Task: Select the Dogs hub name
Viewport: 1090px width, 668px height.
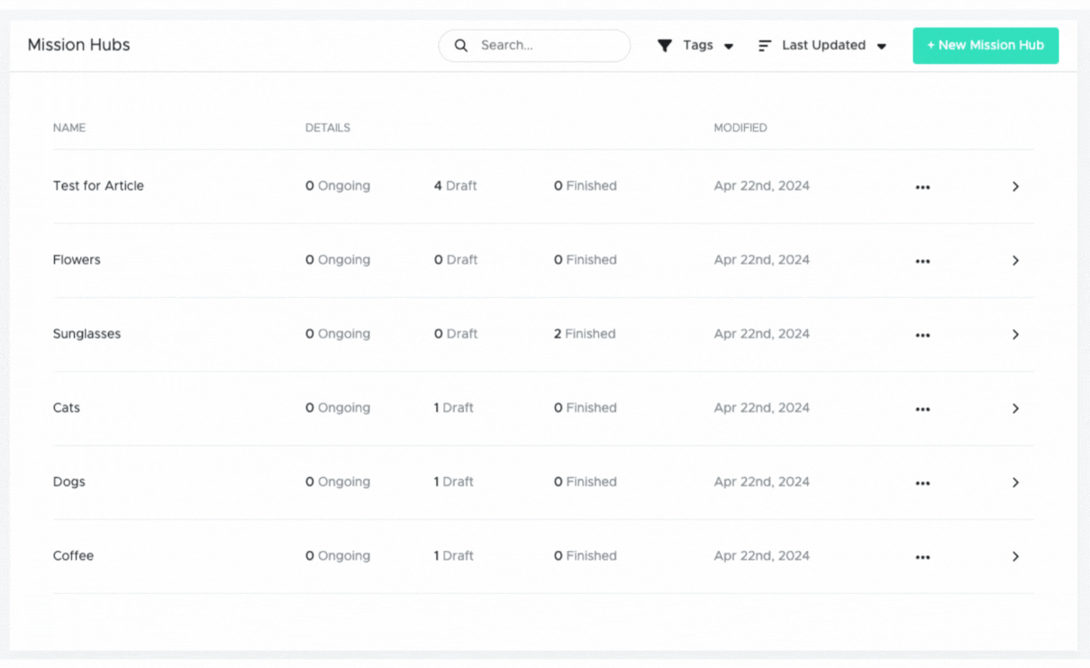Action: pos(69,482)
